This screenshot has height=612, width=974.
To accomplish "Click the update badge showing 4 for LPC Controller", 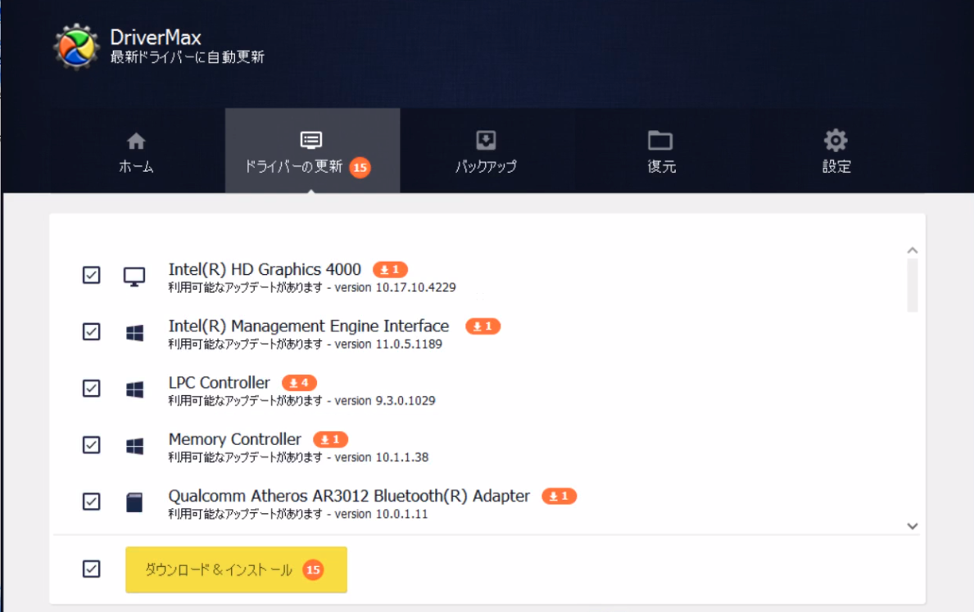I will (299, 382).
